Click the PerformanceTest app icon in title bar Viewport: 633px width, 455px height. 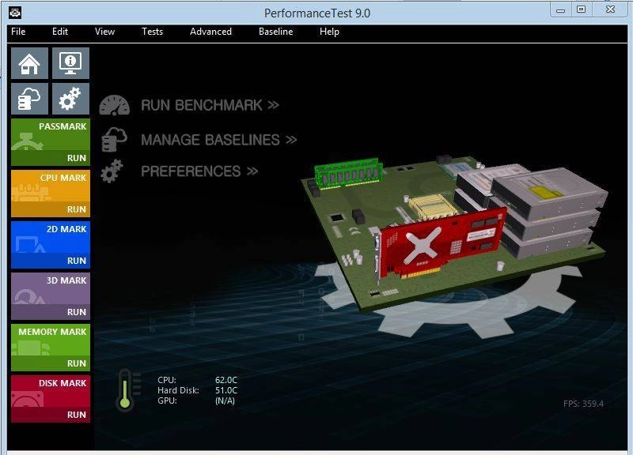[x=15, y=13]
